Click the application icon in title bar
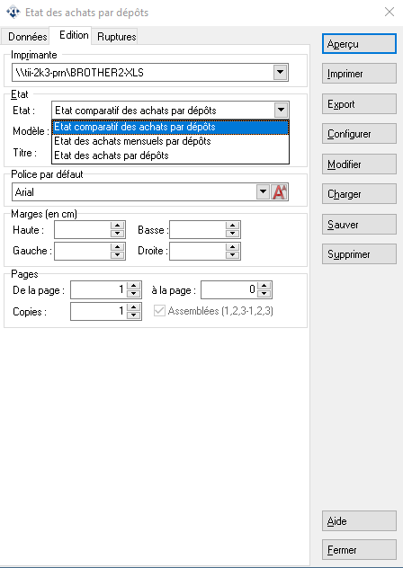Image resolution: width=403 pixels, height=568 pixels. tap(13, 12)
